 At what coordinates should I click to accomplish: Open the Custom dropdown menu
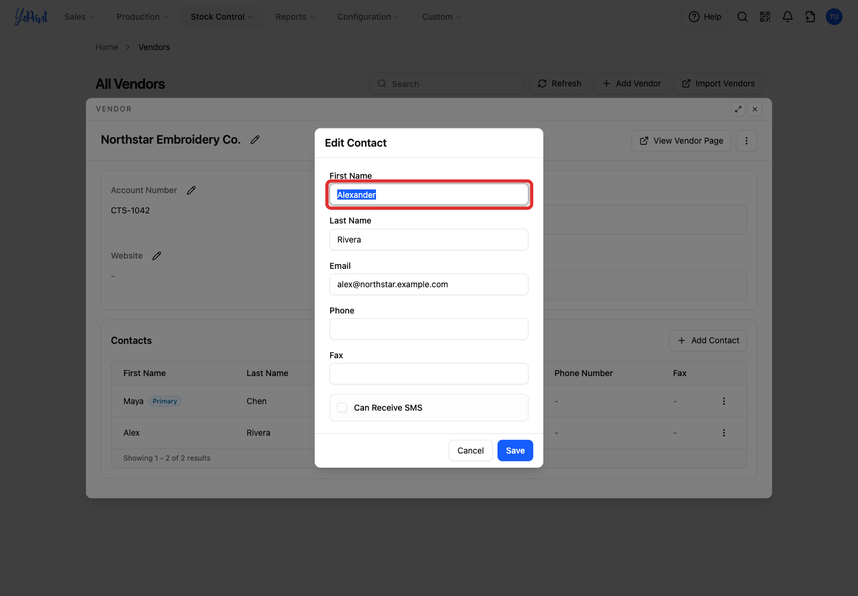[x=442, y=17]
